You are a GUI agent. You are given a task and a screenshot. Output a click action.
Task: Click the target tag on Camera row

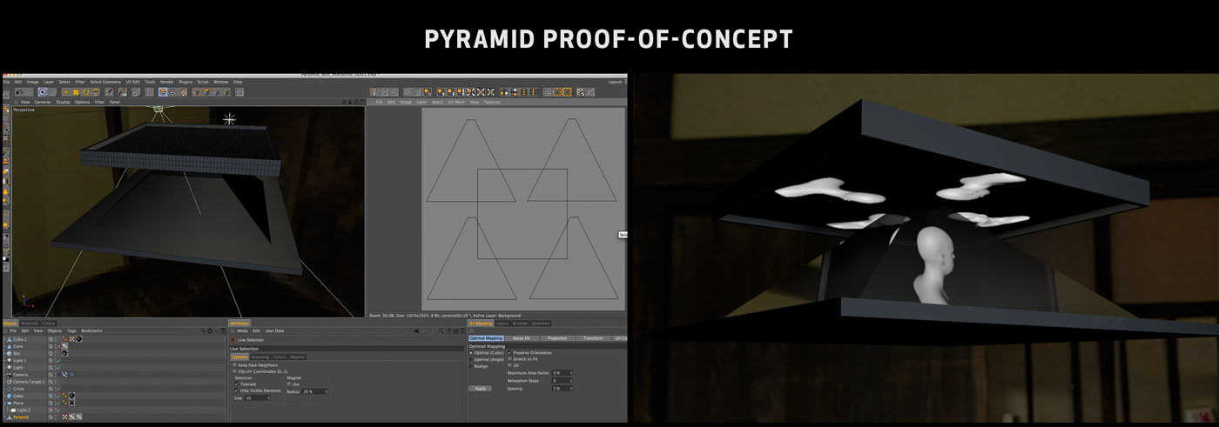71,375
